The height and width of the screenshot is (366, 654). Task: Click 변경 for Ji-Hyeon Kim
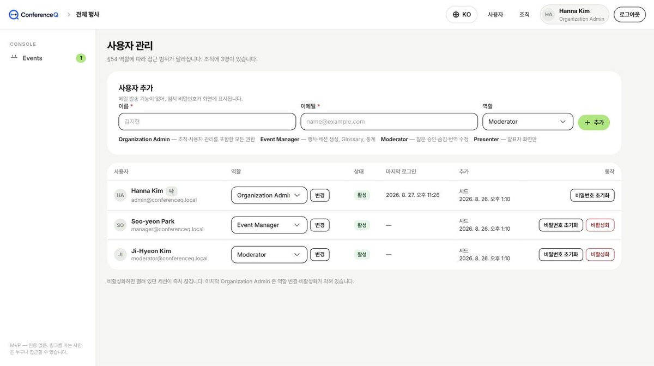point(320,254)
